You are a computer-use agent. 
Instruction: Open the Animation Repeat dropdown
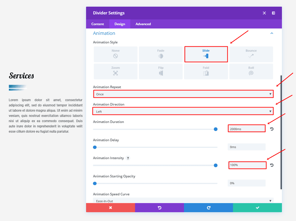pos(183,94)
